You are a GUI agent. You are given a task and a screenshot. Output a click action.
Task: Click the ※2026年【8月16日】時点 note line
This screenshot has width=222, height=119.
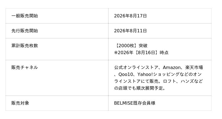(141, 52)
